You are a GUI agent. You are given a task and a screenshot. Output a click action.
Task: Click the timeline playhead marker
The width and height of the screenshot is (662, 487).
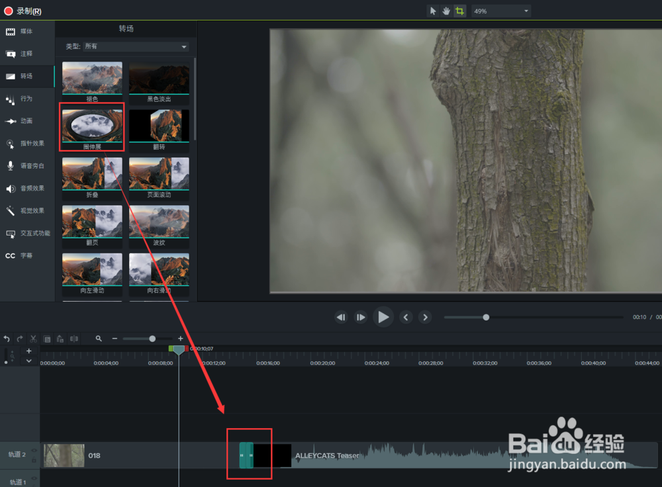179,350
